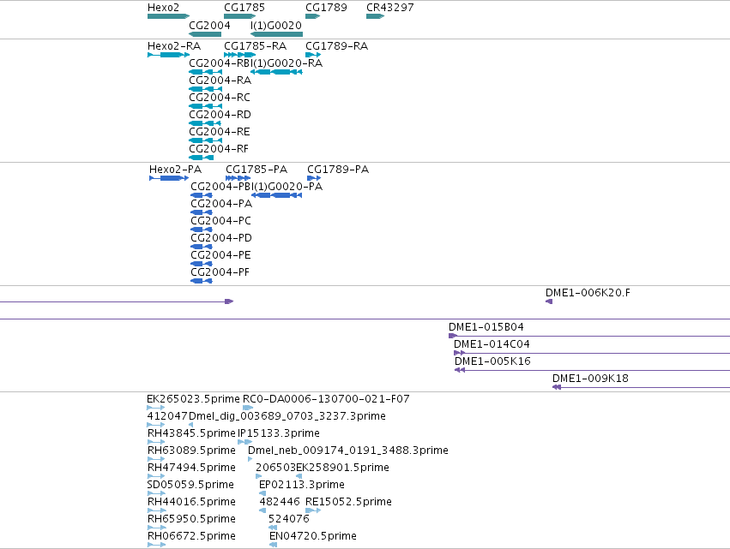Click the EK265023.5prime EST
Screen dimensions: 730x549
pyautogui.click(x=155, y=408)
